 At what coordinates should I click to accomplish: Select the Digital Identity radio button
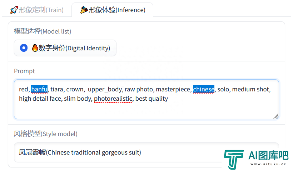tap(24, 48)
